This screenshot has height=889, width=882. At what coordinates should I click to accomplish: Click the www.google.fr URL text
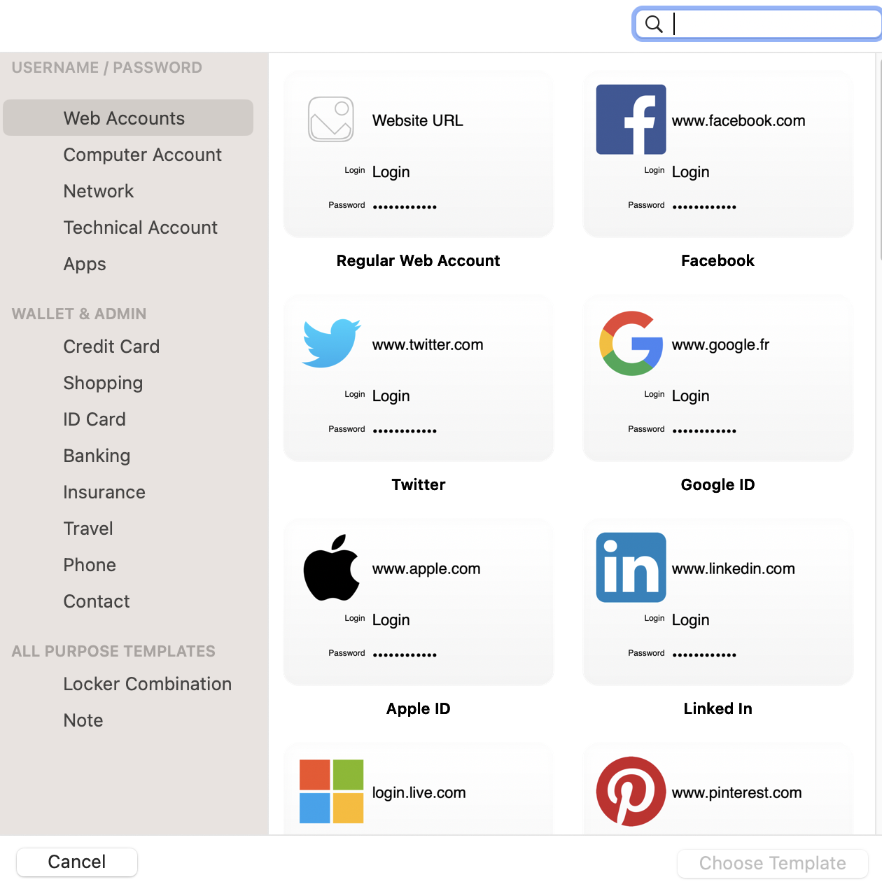tap(720, 344)
